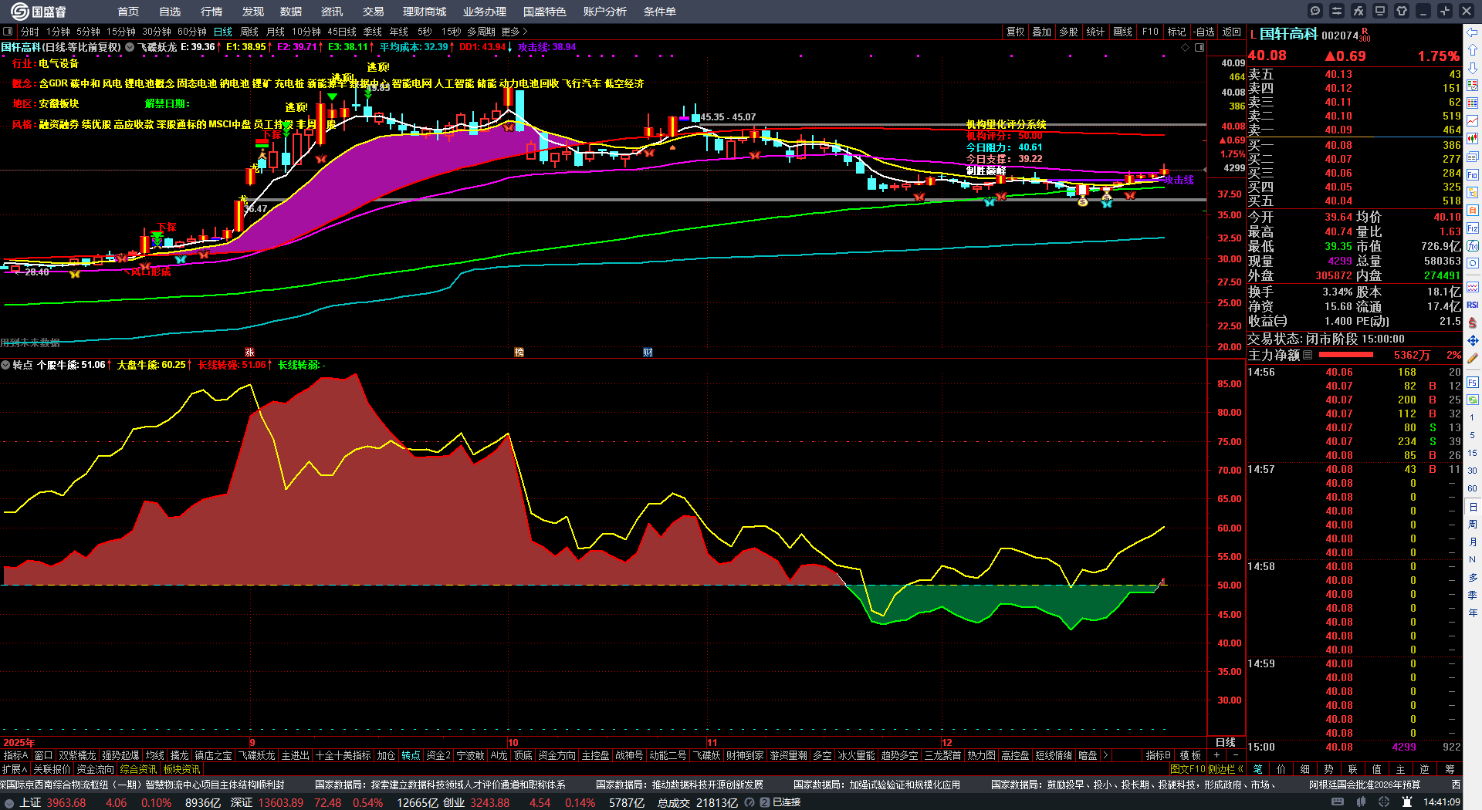Click the line trend chart icon in sidebar
This screenshot has height=810, width=1482.
pos(1473,121)
